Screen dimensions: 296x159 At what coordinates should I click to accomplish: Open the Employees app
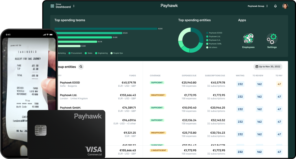[x=248, y=41]
